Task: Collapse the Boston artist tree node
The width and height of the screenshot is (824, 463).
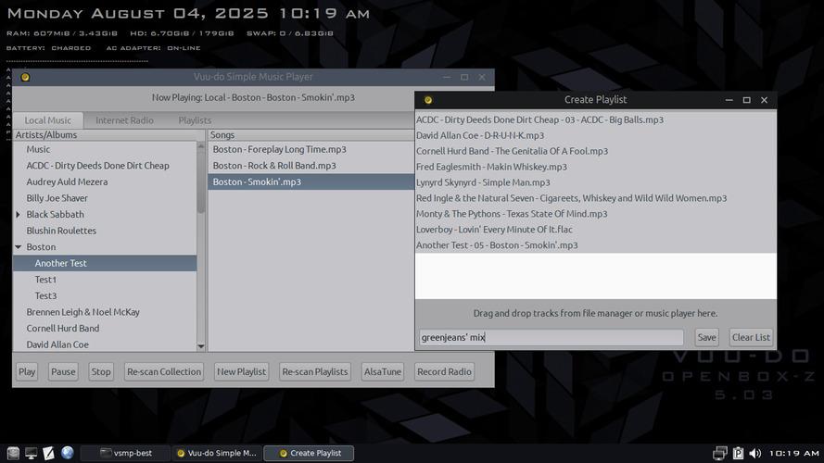Action: (x=19, y=247)
